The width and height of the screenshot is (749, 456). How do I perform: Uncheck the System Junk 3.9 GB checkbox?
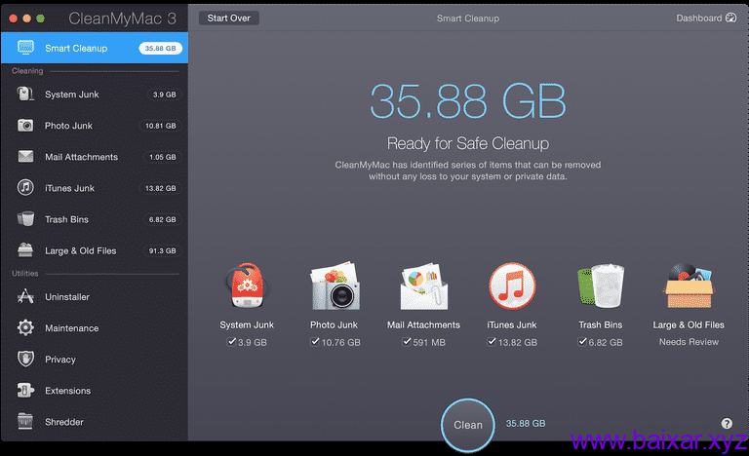coord(232,341)
